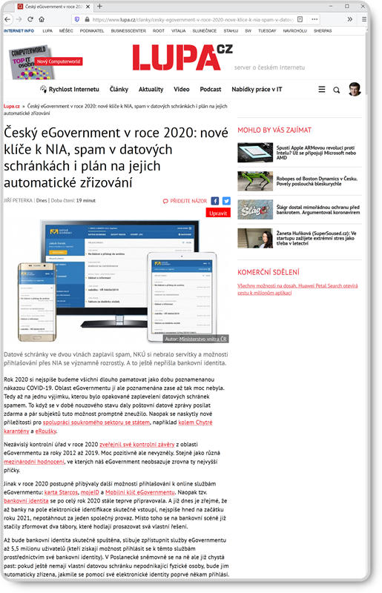Click the article's main device image
This screenshot has height=593, width=382.
117,281
